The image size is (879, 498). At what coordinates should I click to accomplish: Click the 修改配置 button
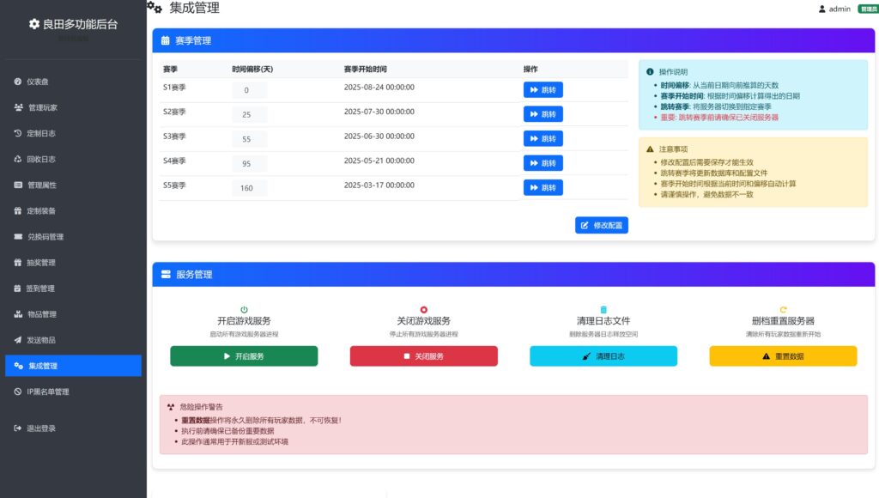[601, 225]
